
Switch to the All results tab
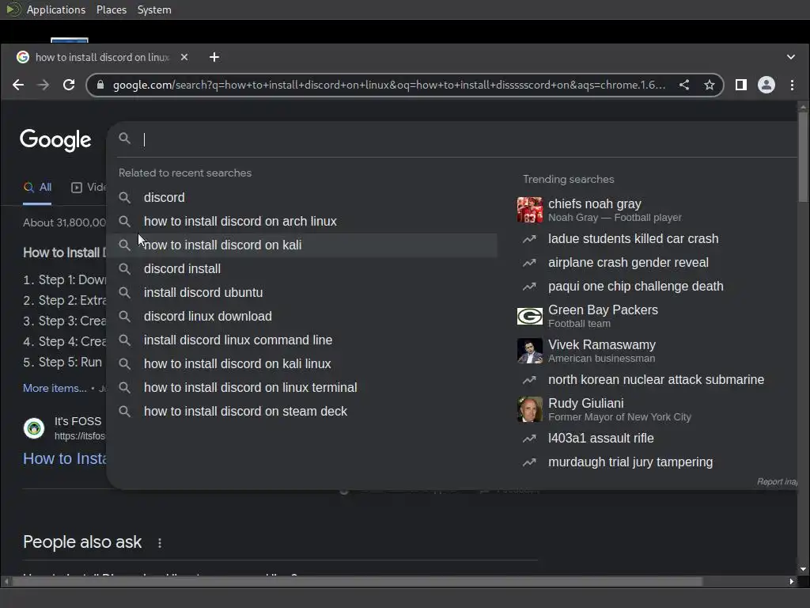[x=37, y=187]
